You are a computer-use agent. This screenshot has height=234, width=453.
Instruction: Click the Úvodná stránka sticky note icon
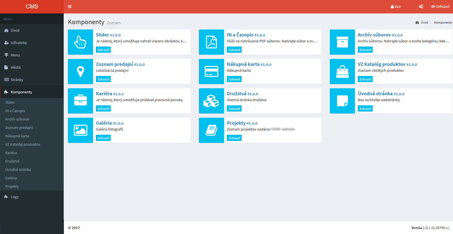342,100
